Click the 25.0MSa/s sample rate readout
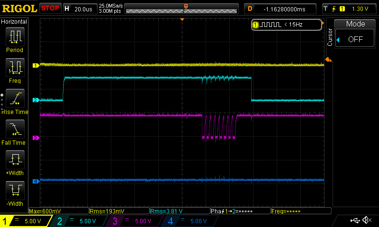 coord(111,6)
